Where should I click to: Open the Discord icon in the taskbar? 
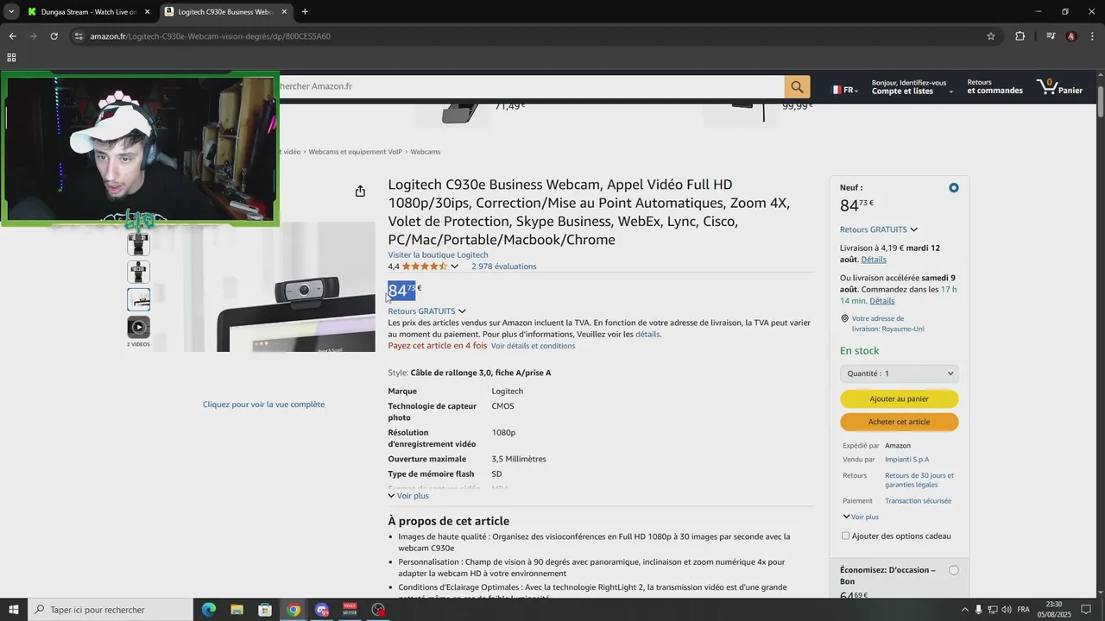tap(322, 610)
